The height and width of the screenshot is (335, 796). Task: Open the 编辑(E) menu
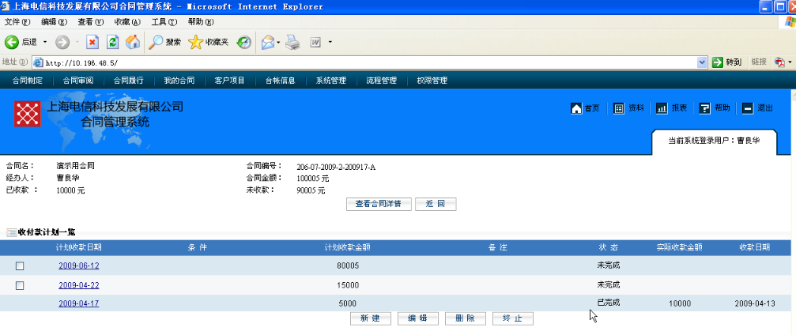coord(54,22)
